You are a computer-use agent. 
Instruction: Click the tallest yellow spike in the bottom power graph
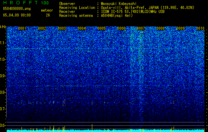pyautogui.click(x=92, y=128)
